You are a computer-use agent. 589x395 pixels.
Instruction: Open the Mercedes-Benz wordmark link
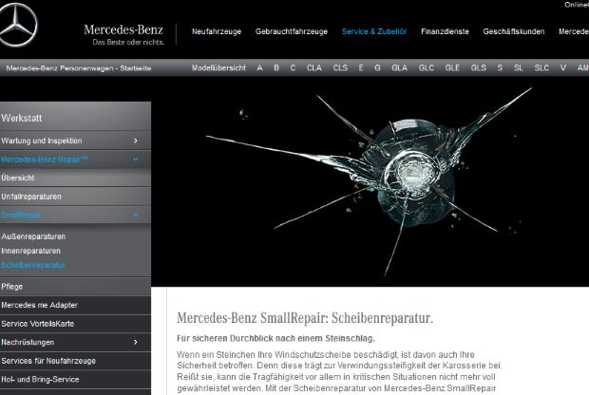[x=123, y=29]
